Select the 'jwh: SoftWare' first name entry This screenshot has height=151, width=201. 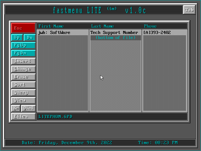54,33
